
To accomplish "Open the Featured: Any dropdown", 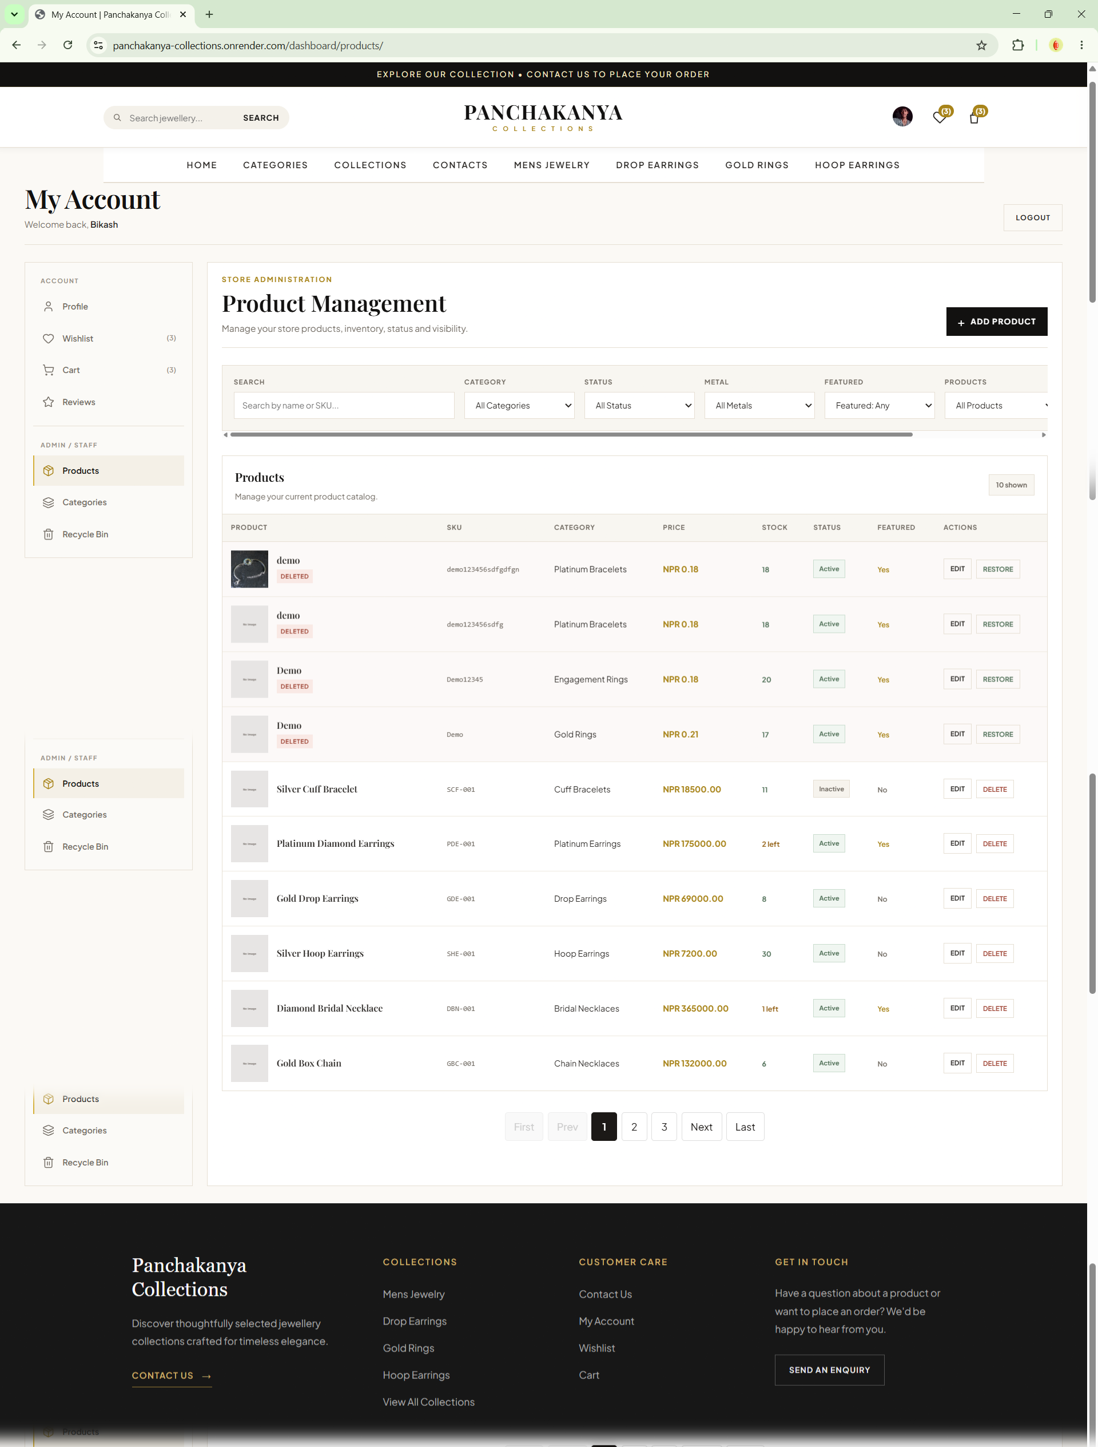I will tap(880, 406).
